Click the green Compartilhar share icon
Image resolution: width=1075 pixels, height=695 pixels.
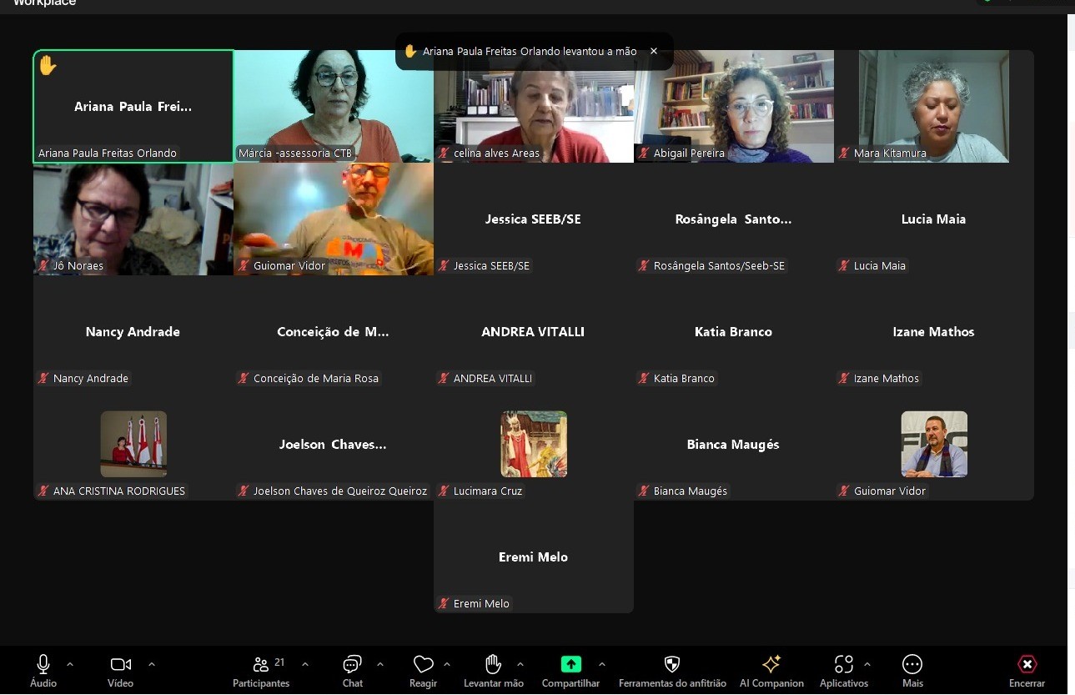point(570,665)
